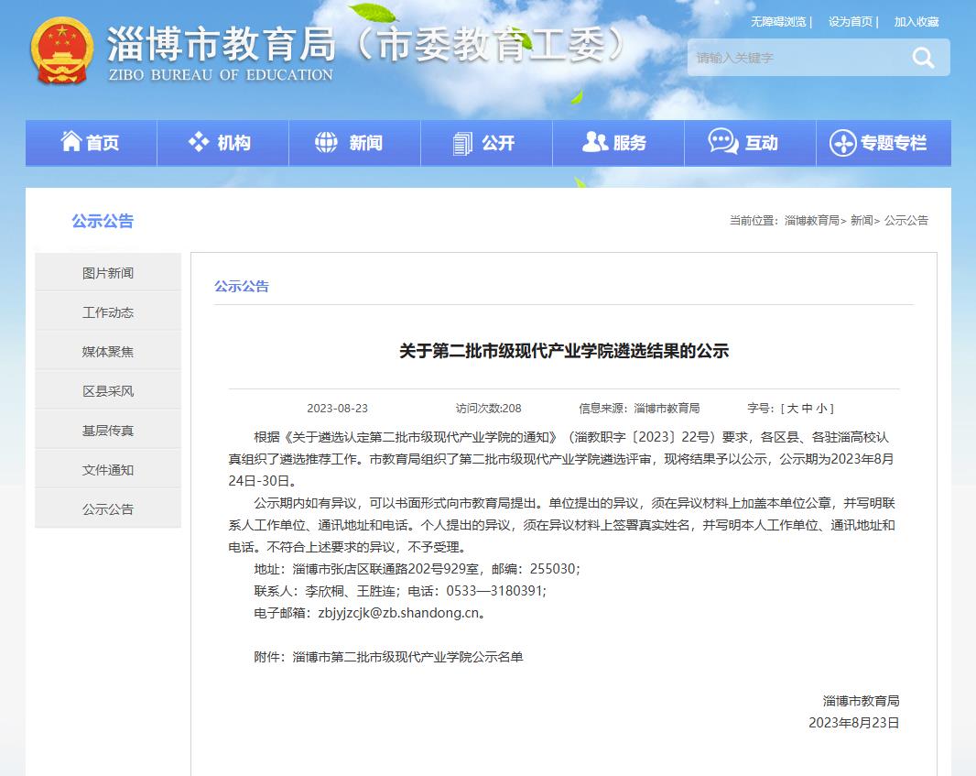The image size is (976, 776).
Task: Open 区县采风 sidebar item
Action: point(108,391)
